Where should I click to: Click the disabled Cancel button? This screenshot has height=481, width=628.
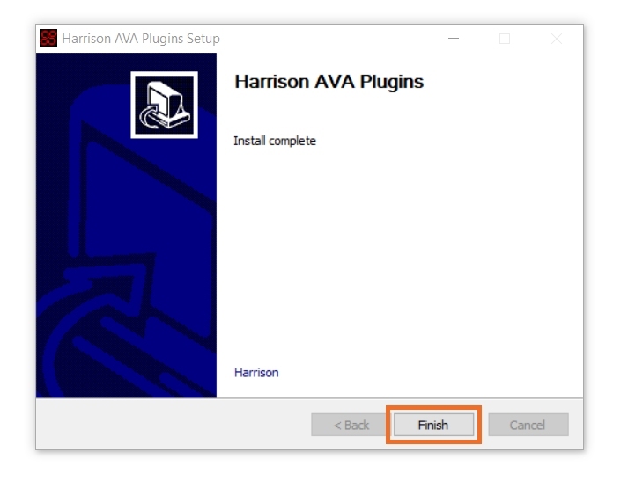click(528, 425)
